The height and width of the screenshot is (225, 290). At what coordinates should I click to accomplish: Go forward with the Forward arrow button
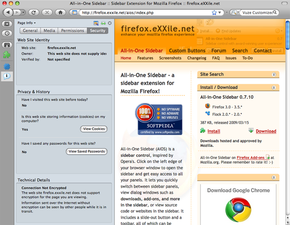coord(17,13)
